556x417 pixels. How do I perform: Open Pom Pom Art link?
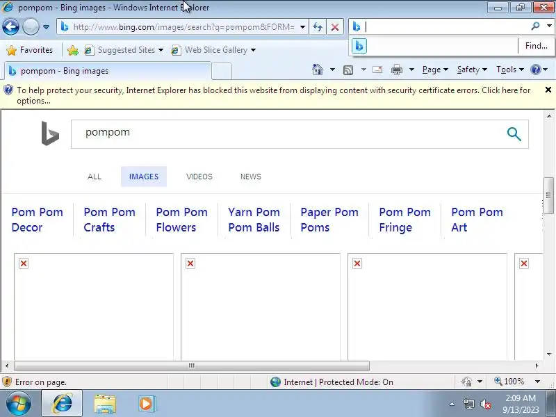(477, 220)
